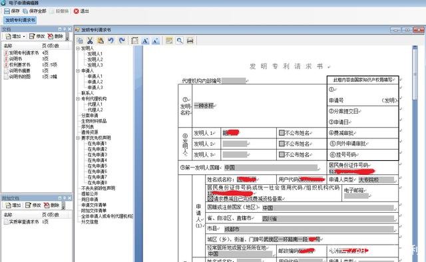Screen dimensions: 426x262
Task: Select 在先申请1 in the tree
Action: click(x=97, y=144)
